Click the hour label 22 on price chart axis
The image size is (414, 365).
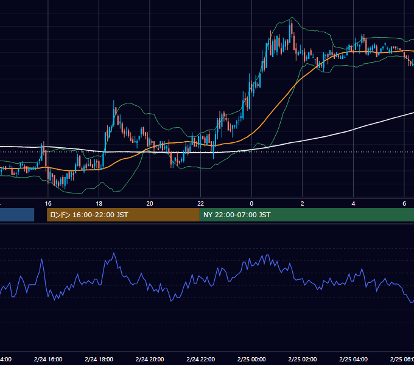(201, 204)
